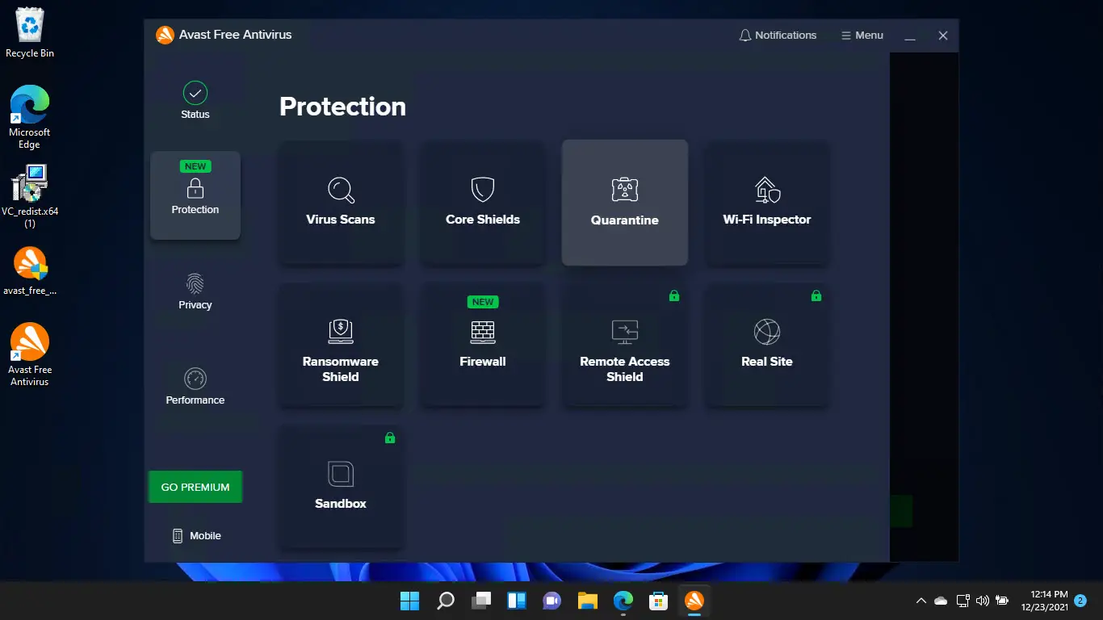This screenshot has height=620, width=1103.
Task: Open Microsoft Store on taskbar
Action: pos(659,601)
